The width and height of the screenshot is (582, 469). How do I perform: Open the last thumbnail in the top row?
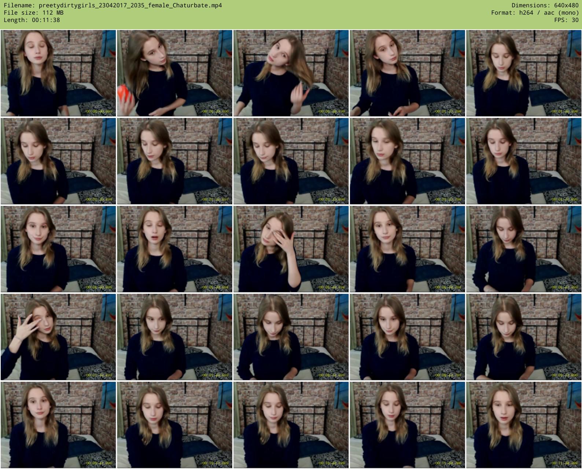[x=524, y=73]
